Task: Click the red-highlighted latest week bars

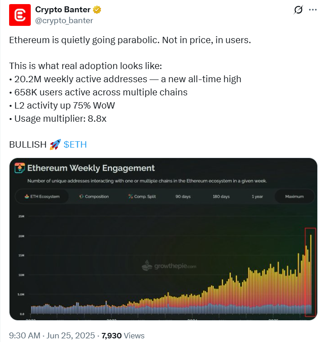Action: (x=310, y=272)
